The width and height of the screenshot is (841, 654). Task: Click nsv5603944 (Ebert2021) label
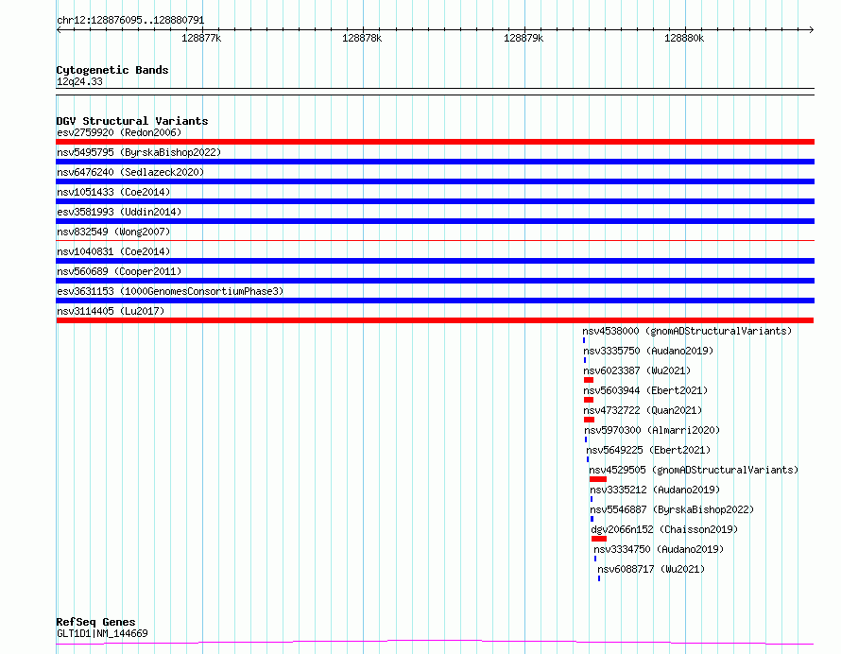point(645,390)
